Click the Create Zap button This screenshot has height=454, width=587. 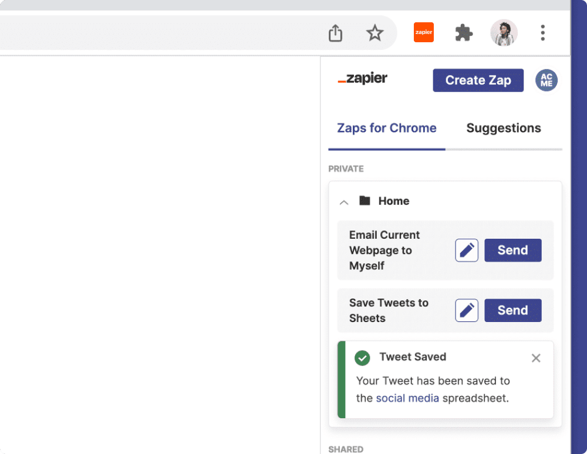tap(478, 80)
